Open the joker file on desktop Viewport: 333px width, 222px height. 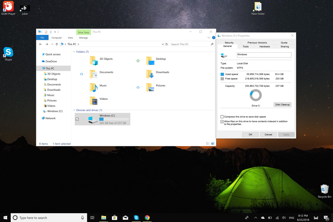point(25,10)
